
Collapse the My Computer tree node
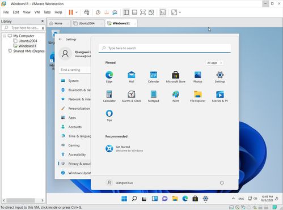point(5,36)
